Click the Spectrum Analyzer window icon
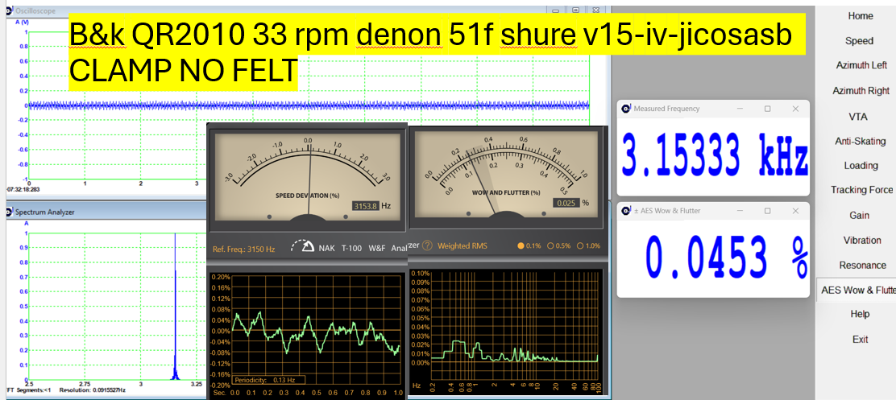896x400 pixels. (x=9, y=212)
